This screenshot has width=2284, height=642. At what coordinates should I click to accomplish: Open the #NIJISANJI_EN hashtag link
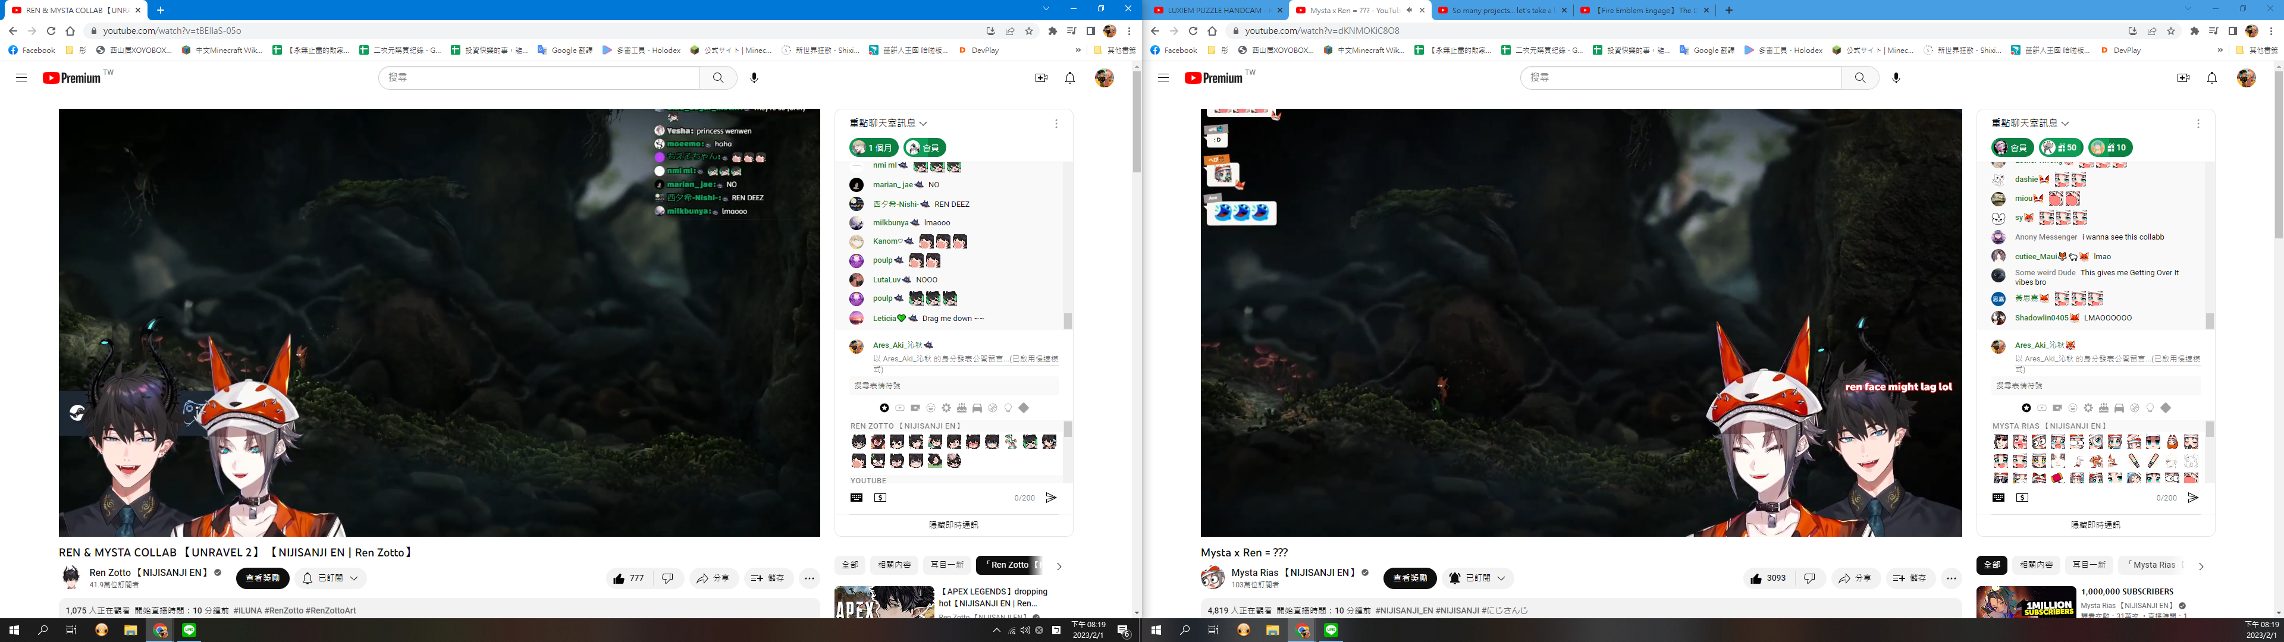click(x=1404, y=611)
